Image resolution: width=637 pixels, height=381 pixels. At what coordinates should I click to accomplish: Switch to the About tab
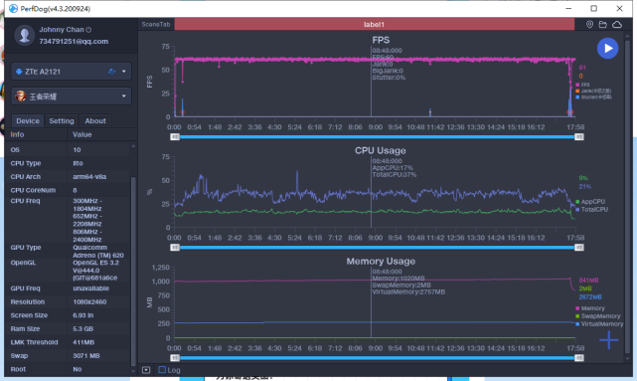[x=95, y=120]
